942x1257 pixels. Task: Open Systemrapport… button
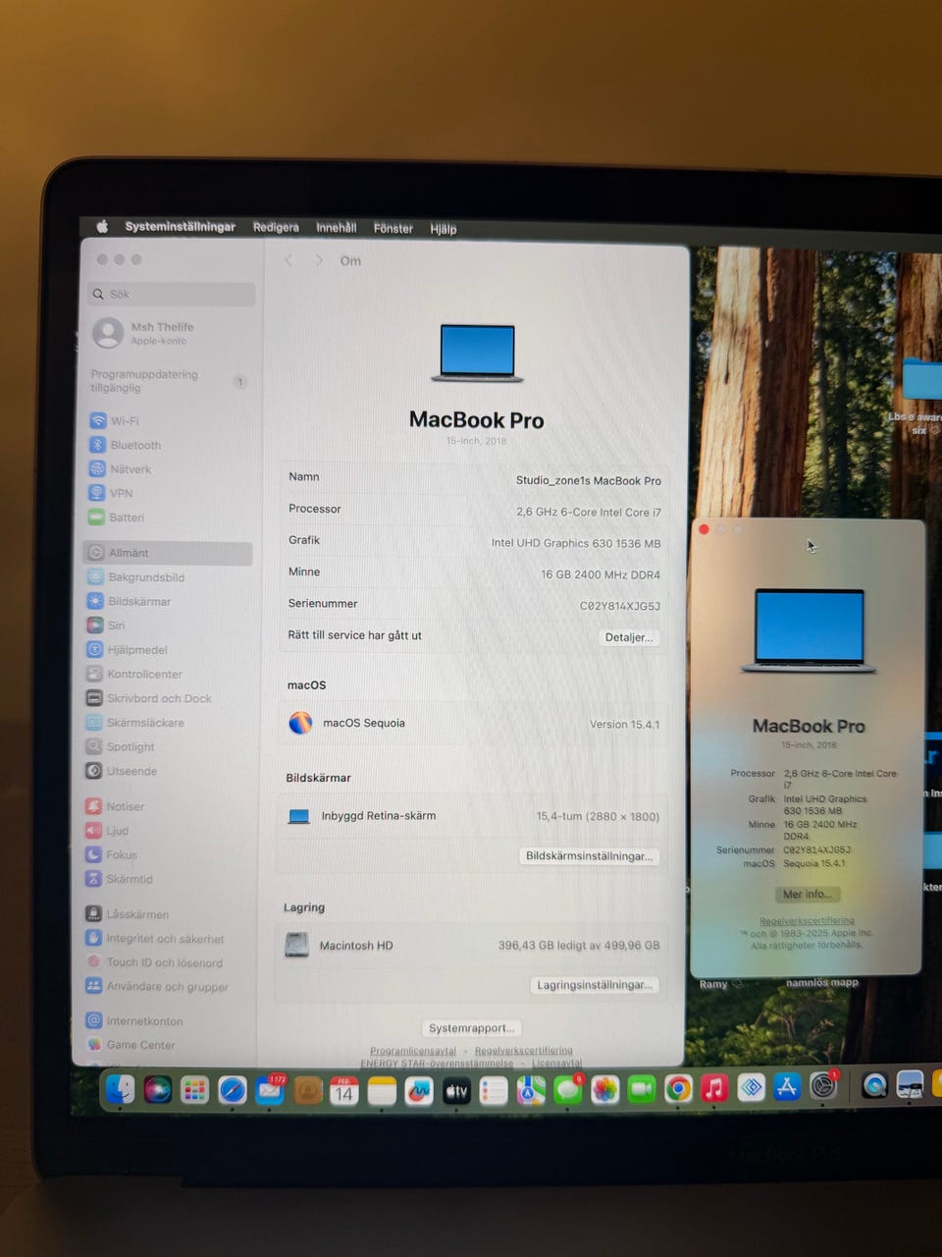(x=471, y=1028)
